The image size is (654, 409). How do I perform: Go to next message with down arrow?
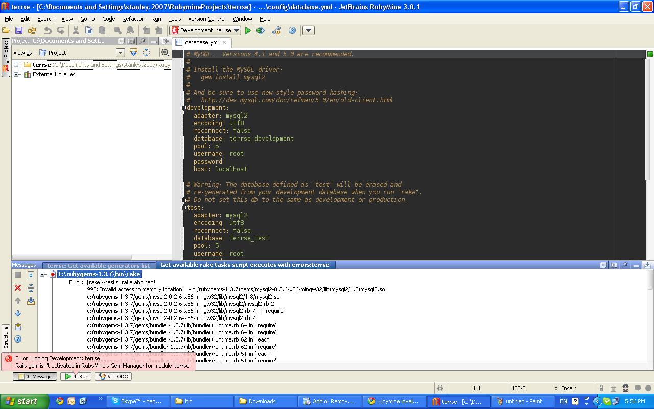click(x=18, y=313)
